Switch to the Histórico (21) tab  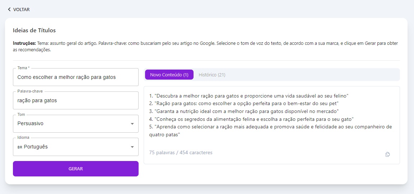pyautogui.click(x=212, y=75)
